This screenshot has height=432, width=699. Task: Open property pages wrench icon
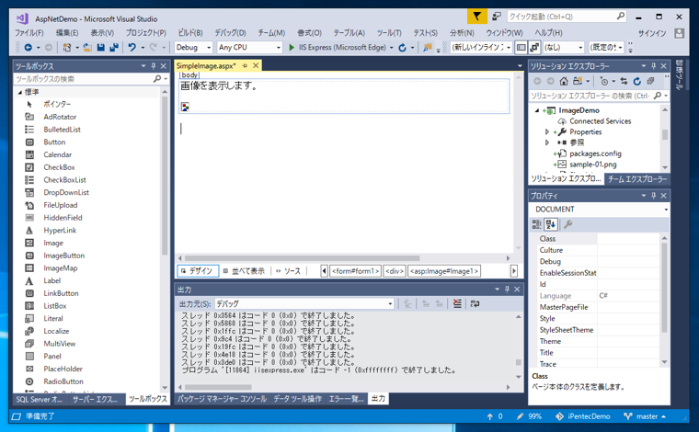568,224
